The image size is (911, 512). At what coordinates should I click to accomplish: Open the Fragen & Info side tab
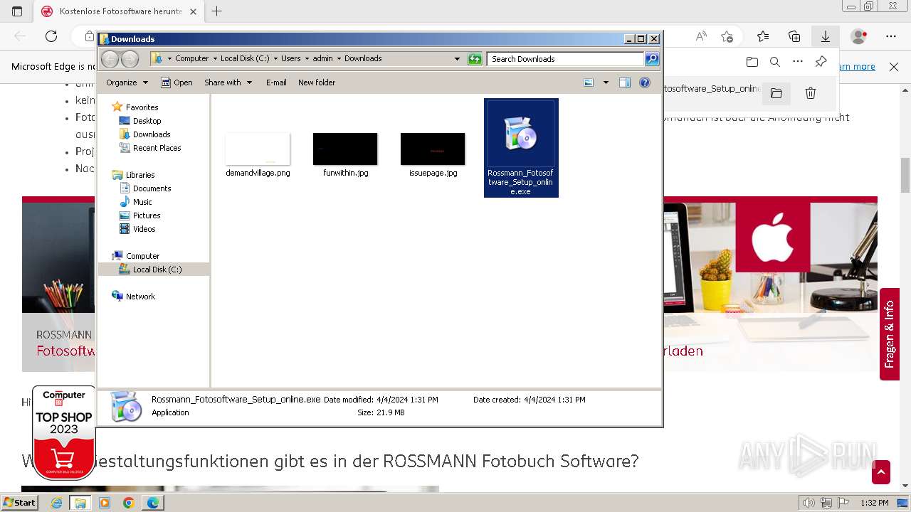tap(890, 334)
